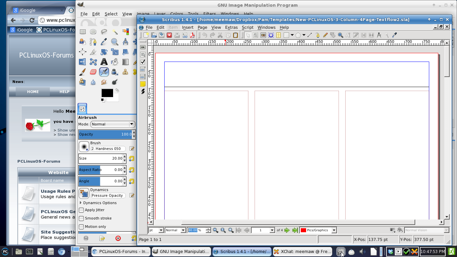Select GIMP Free Select lasso tool
This screenshot has height=257, width=457.
click(x=104, y=32)
